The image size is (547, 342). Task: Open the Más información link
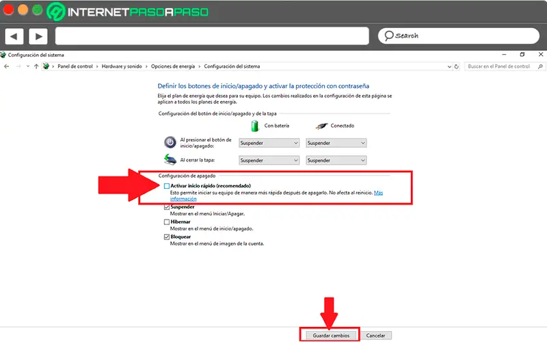click(378, 193)
